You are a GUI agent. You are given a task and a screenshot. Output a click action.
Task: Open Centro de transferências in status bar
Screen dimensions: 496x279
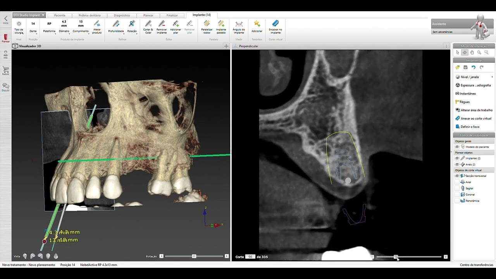click(x=477, y=265)
